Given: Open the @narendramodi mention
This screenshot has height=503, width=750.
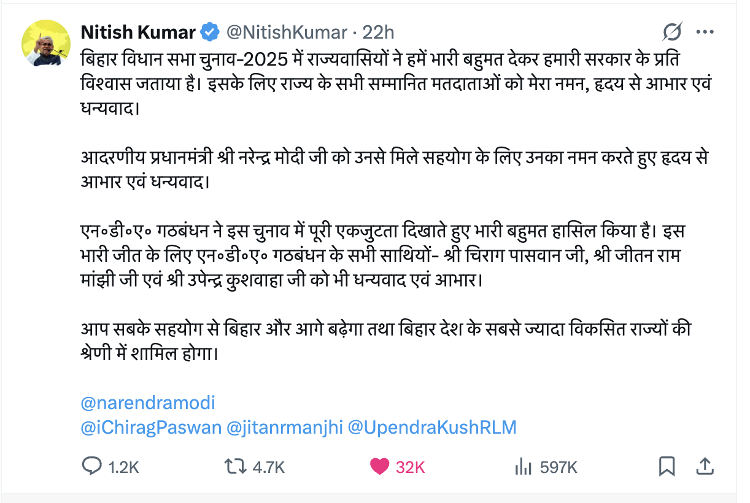Looking at the screenshot, I should click(x=148, y=403).
